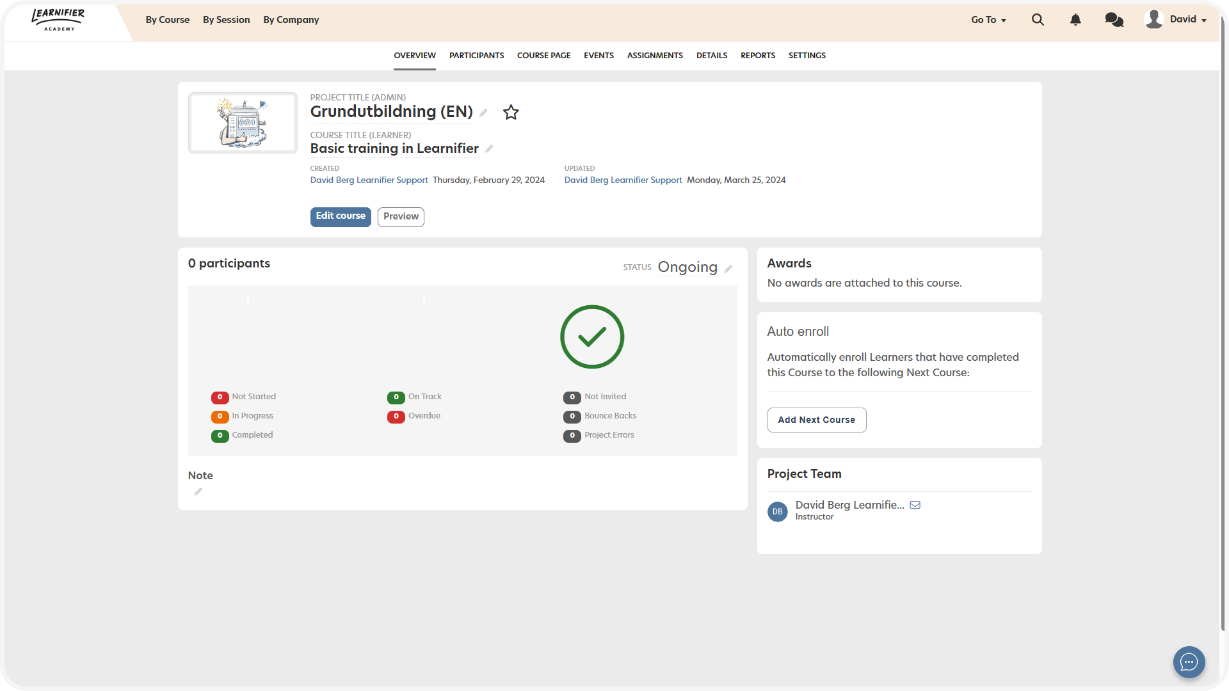The height and width of the screenshot is (691, 1229).
Task: Expand the Go To dropdown
Action: (x=988, y=20)
